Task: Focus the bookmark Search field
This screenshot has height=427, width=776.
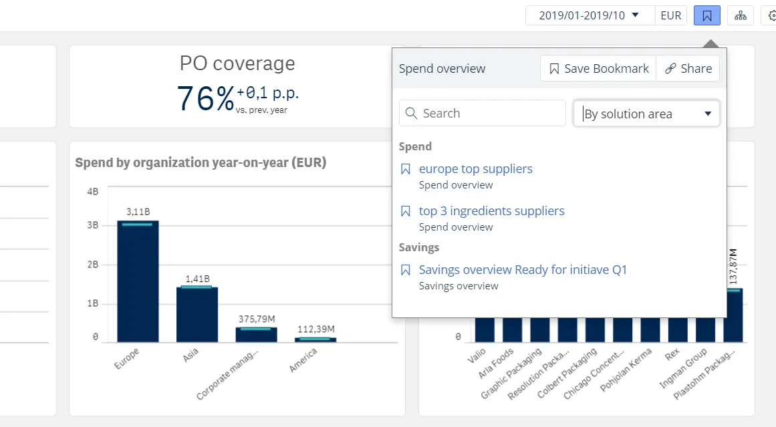Action: 491,114
